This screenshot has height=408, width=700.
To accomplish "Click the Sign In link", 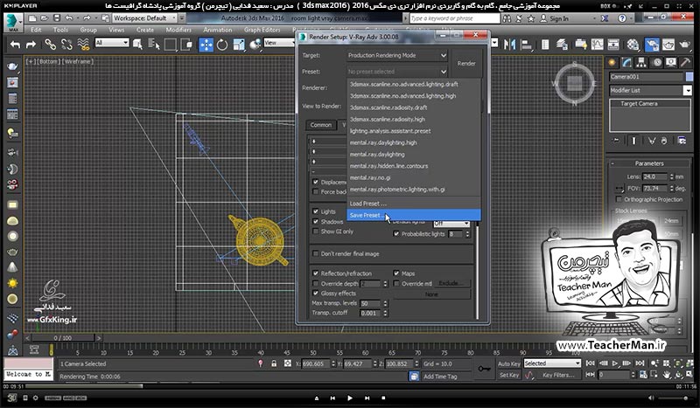I will 559,18.
